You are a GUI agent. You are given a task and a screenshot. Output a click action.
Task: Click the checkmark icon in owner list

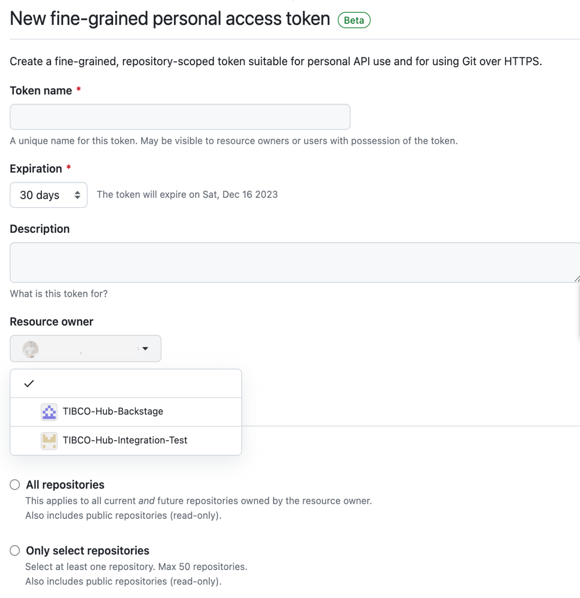(29, 384)
